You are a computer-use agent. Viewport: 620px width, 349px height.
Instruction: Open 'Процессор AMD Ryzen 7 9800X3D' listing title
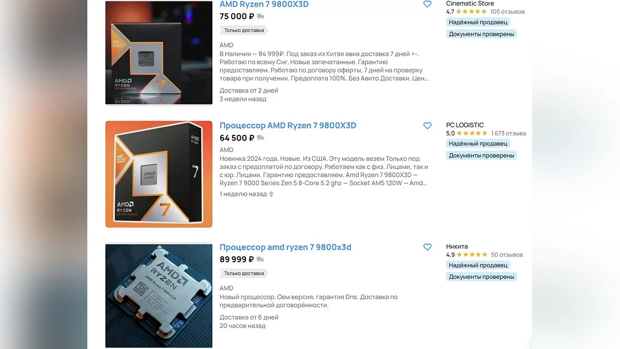[288, 126]
